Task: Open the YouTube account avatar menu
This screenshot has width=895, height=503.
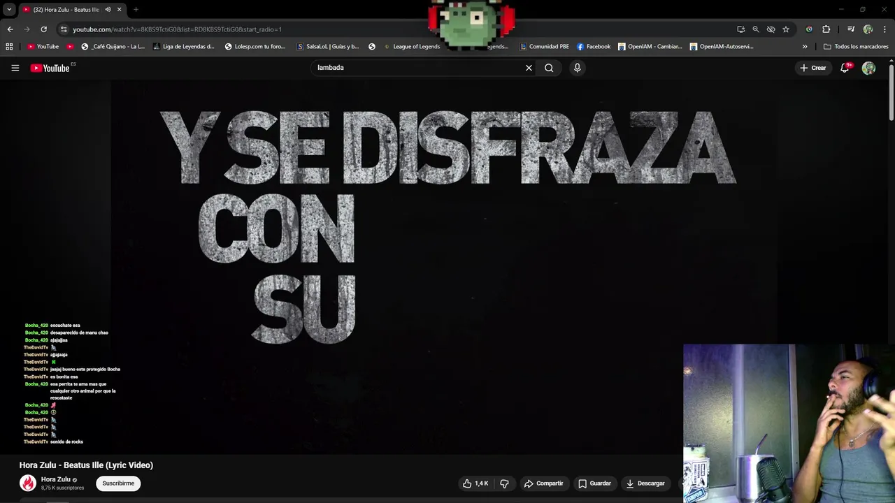Action: pos(868,68)
